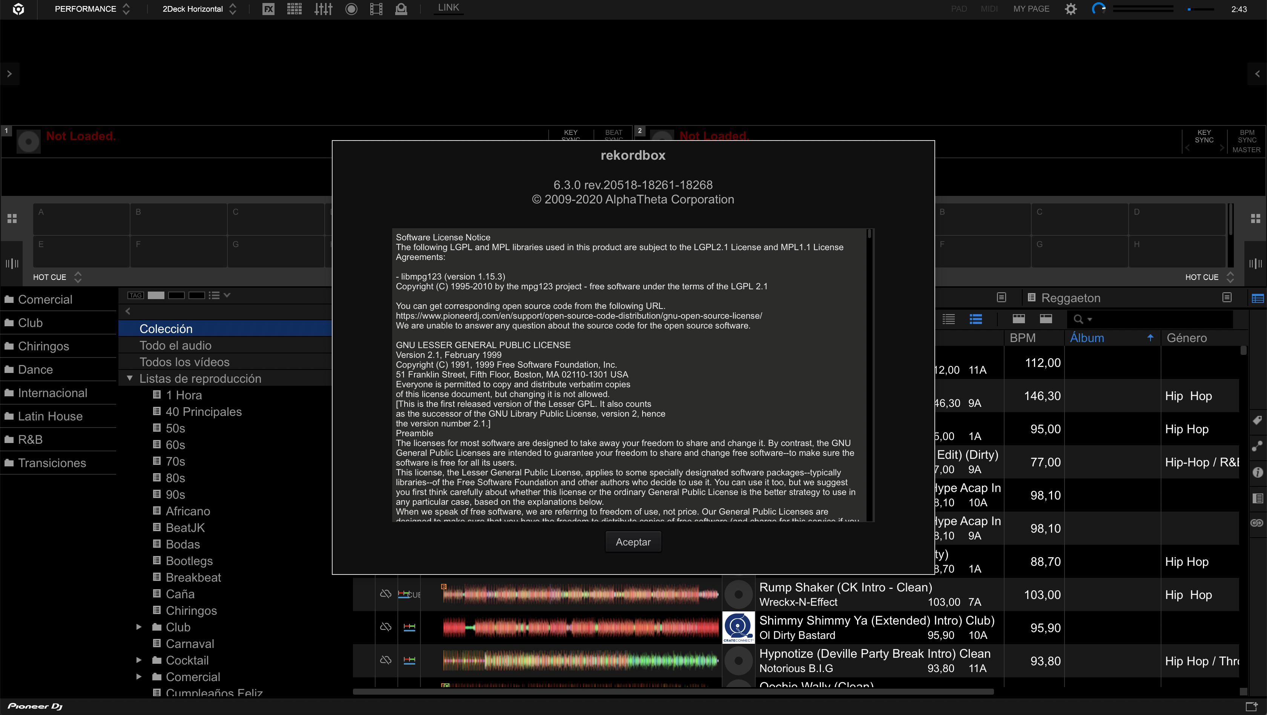
Task: Expand the right side panel arrow
Action: coord(1257,74)
